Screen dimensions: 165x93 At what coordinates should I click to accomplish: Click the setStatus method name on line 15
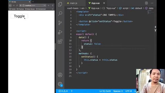87,57
